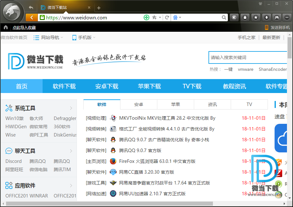Screen dimensions: 293x207
Task: Click the Baidu paw search engine icon
Action: coord(175,17)
